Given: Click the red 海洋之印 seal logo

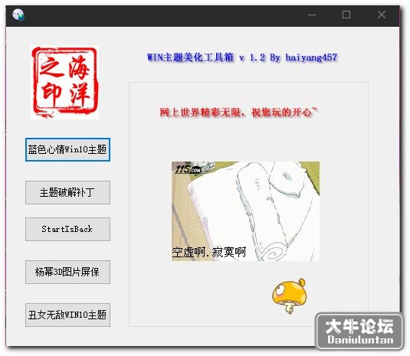Looking at the screenshot, I should 65,82.
